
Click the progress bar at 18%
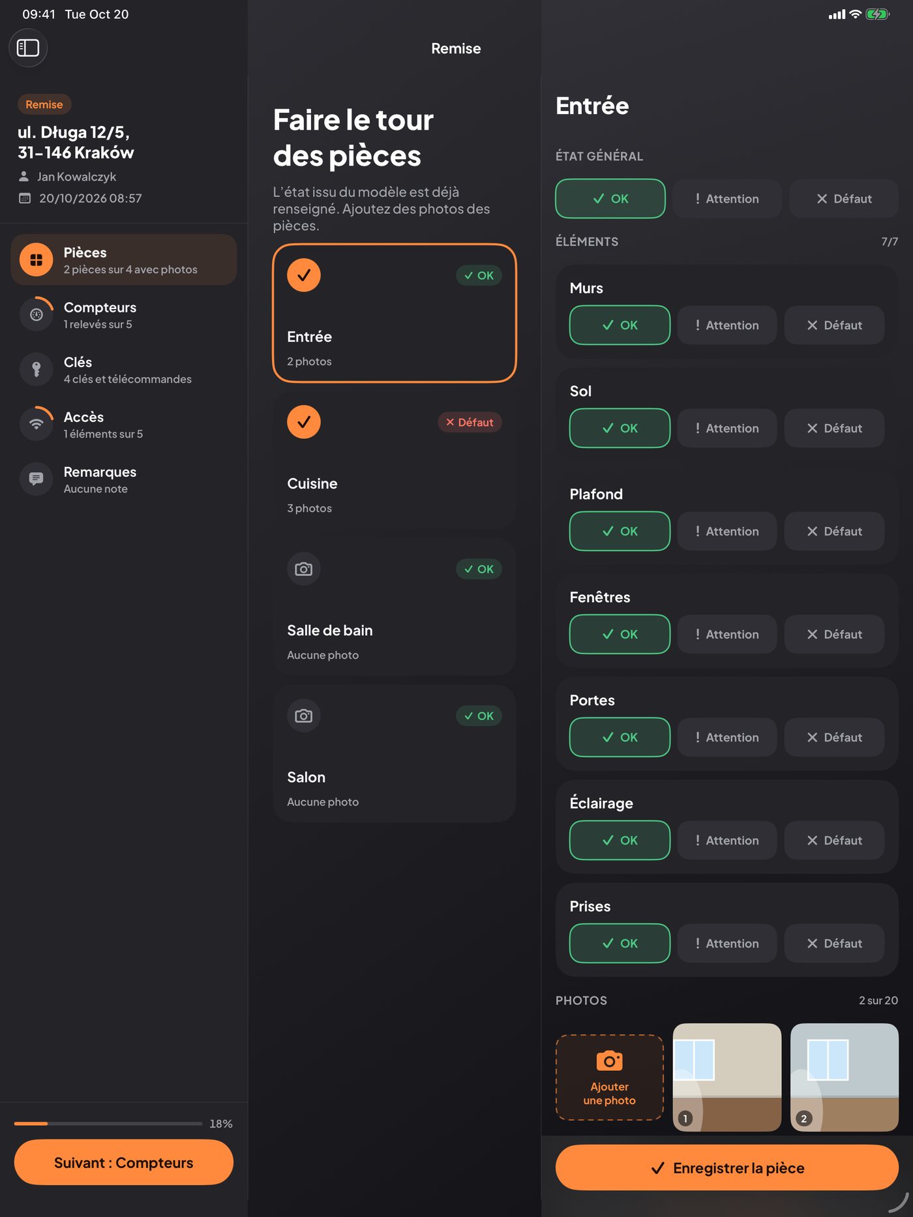108,1123
